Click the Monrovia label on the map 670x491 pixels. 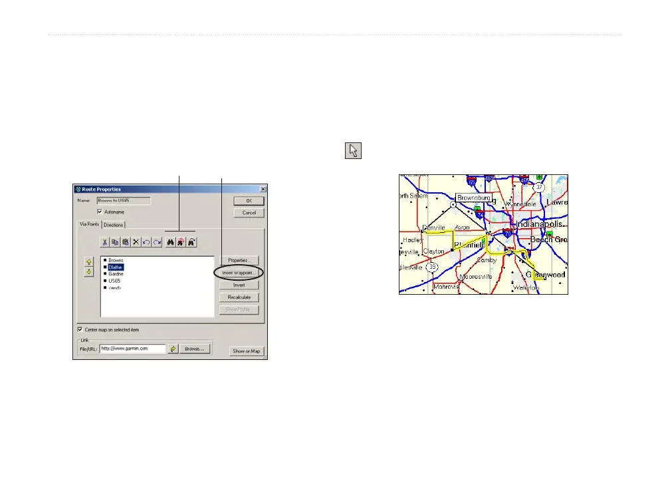447,287
